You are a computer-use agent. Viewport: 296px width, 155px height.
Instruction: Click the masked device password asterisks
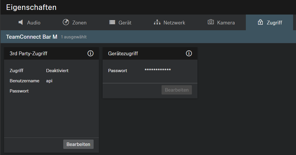point(157,70)
